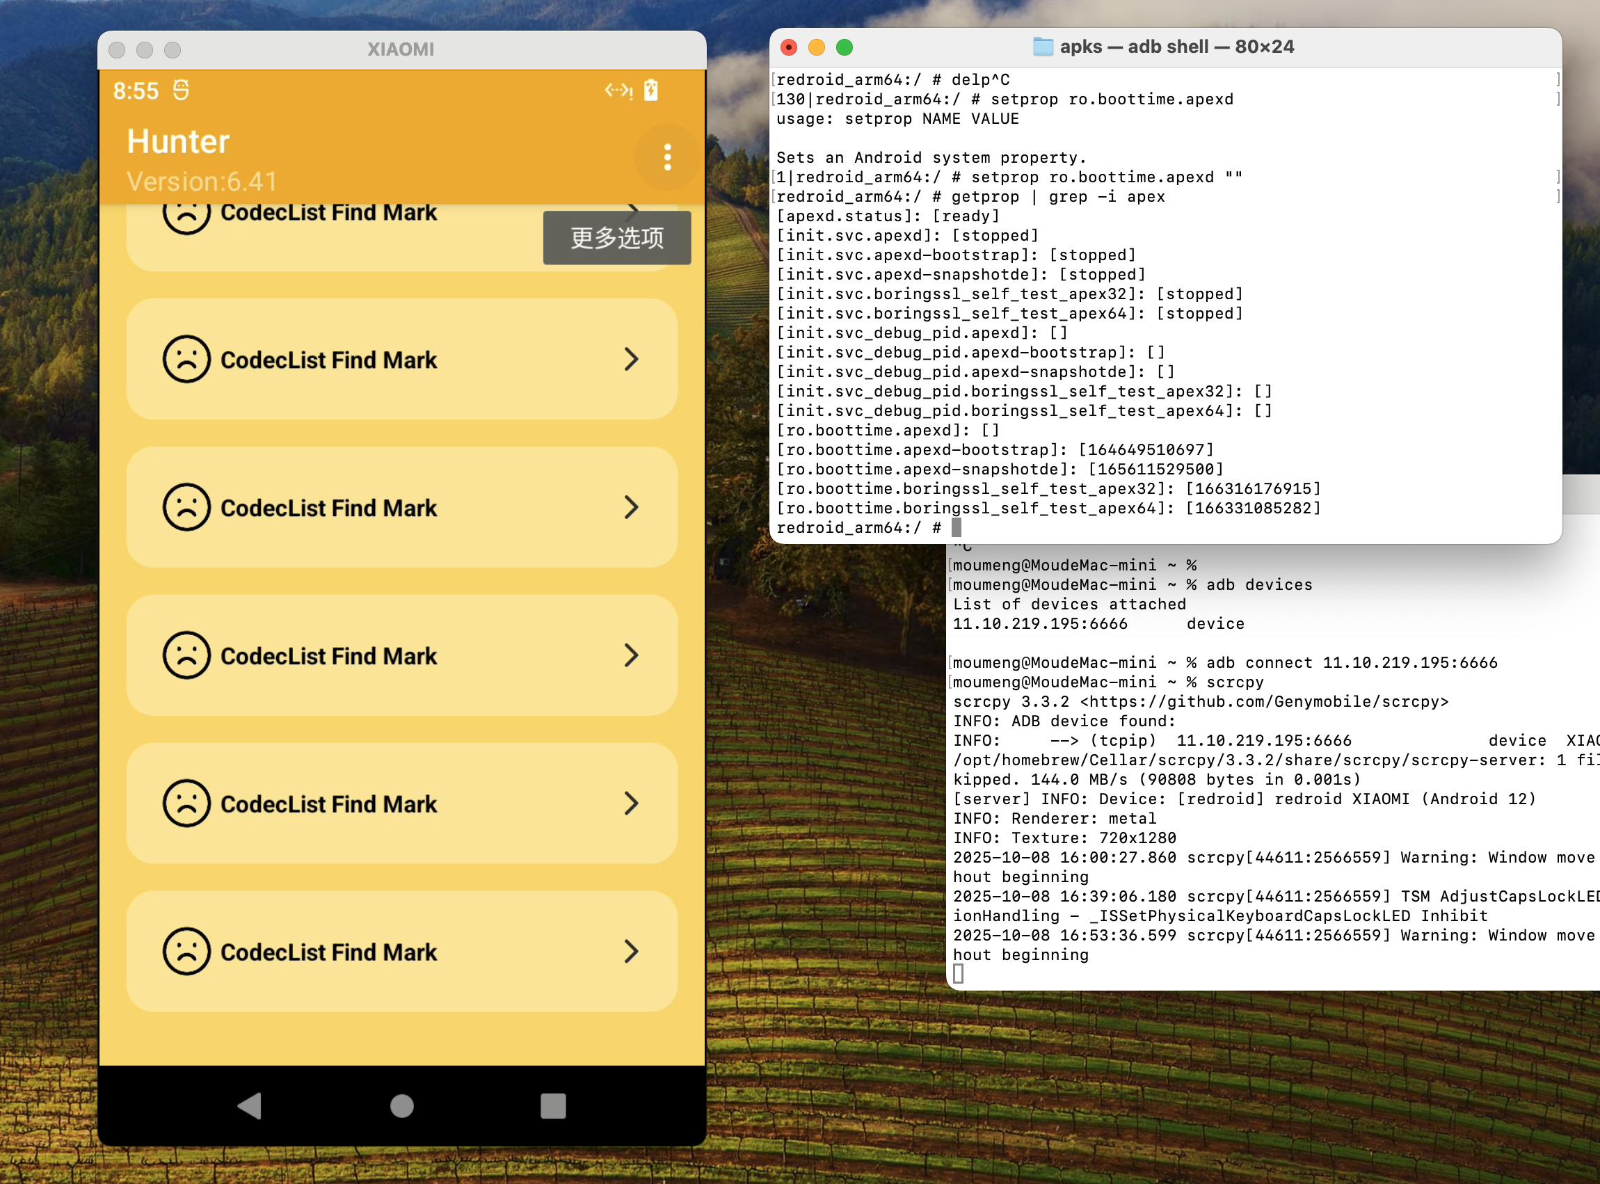
Task: Click the adb shell prompt cursor line
Action: click(956, 527)
